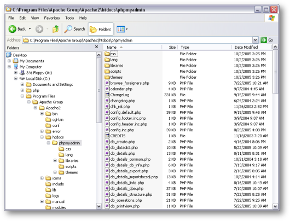This screenshot has width=290, height=221.
Task: Select the cgi-bin folder in tree
Action: pos(57,119)
